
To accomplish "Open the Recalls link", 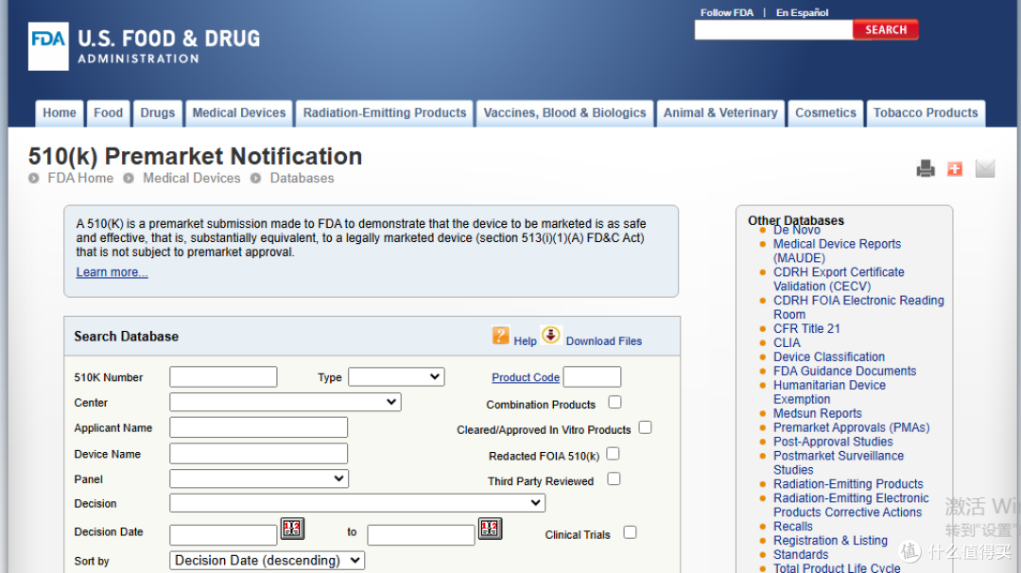I will point(792,526).
